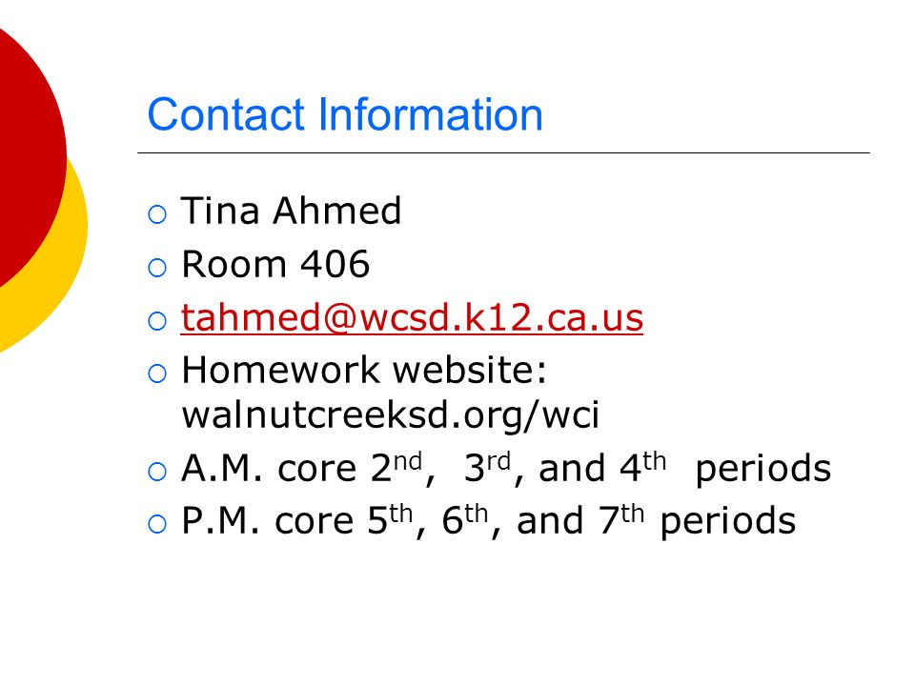This screenshot has width=915, height=686.
Task: Click the Room 406 line
Action: (x=275, y=264)
